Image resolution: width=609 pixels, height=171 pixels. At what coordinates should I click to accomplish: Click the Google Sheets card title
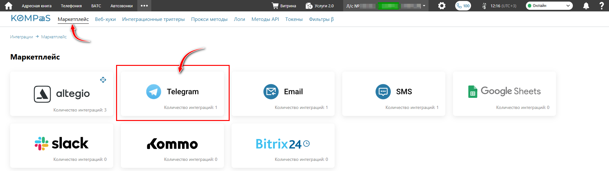point(511,91)
